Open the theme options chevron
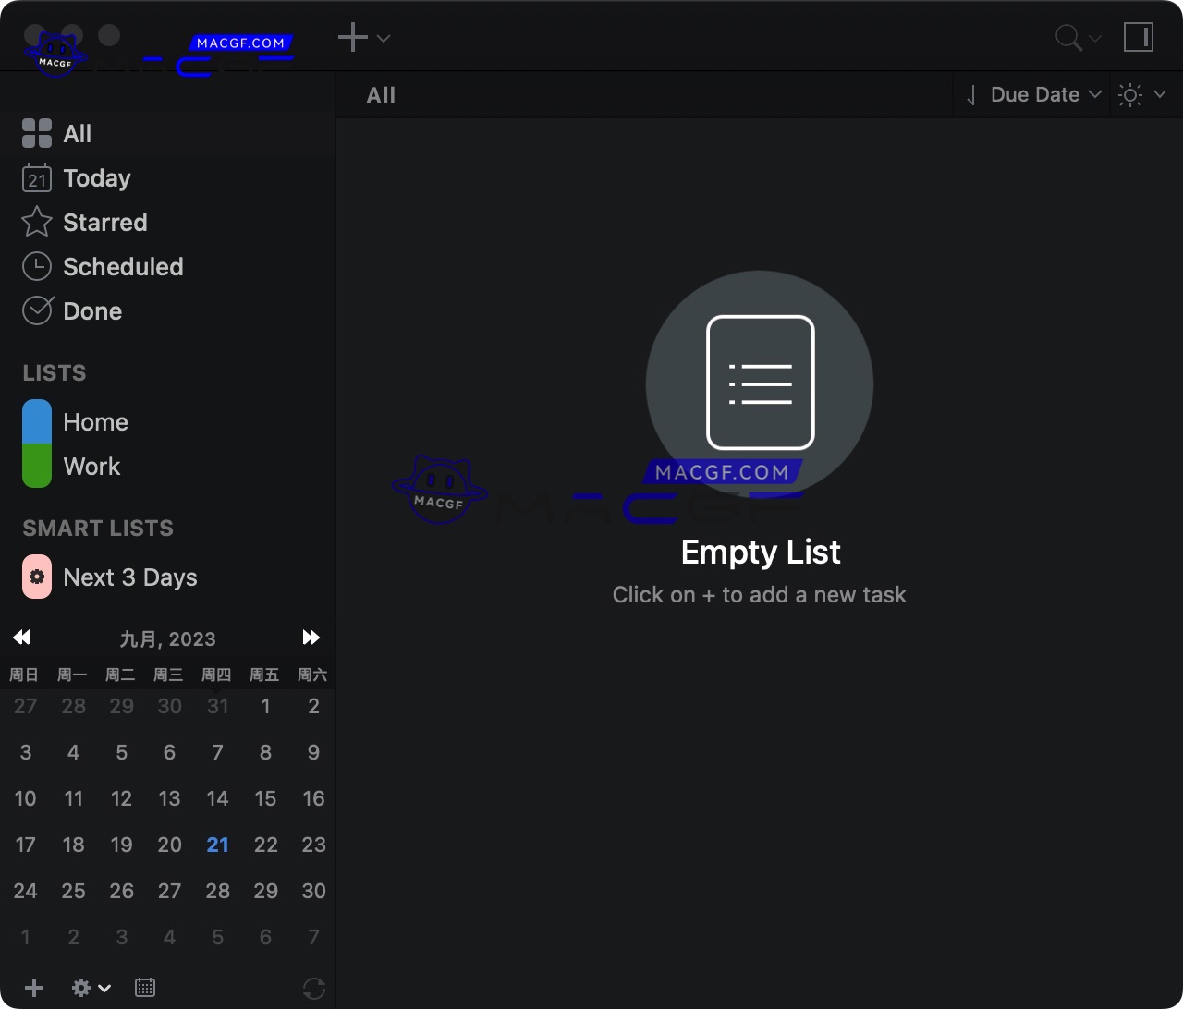The height and width of the screenshot is (1009, 1183). click(x=1161, y=94)
